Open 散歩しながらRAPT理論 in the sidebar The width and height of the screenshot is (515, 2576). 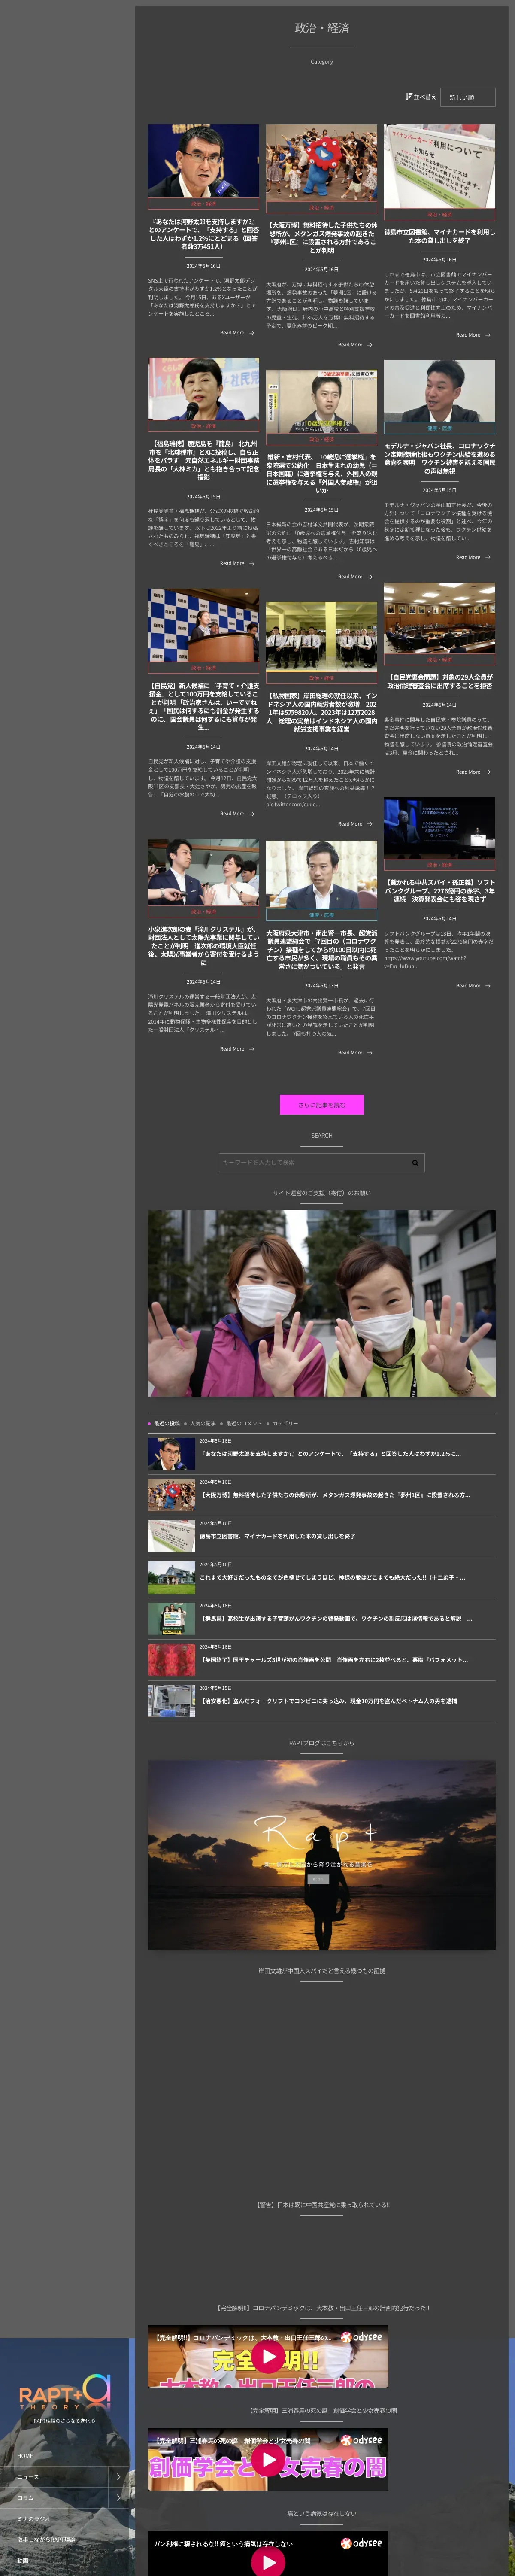coord(46,2539)
